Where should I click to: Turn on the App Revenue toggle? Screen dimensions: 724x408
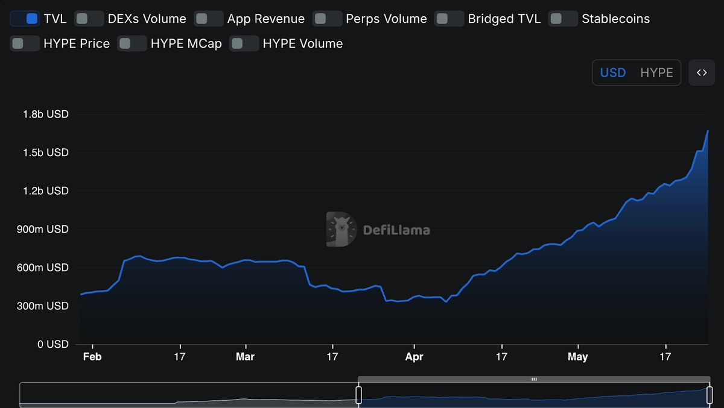(x=208, y=19)
